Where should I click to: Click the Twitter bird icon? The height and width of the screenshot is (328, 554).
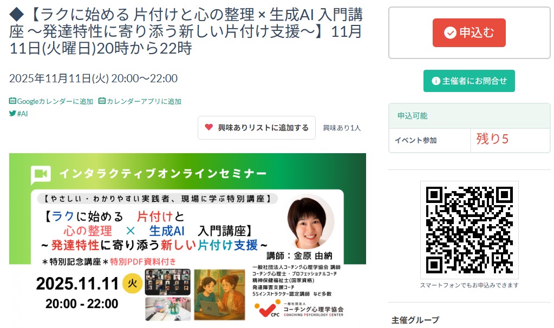point(12,113)
